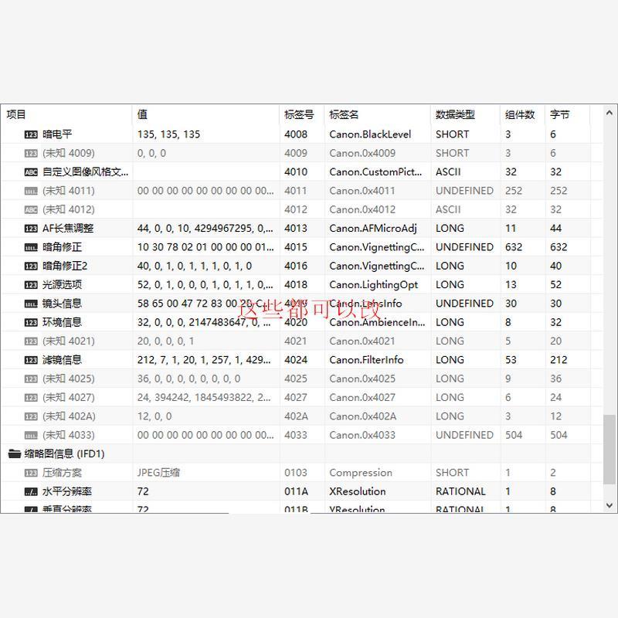Sort by the 标签号 column header

(302, 114)
